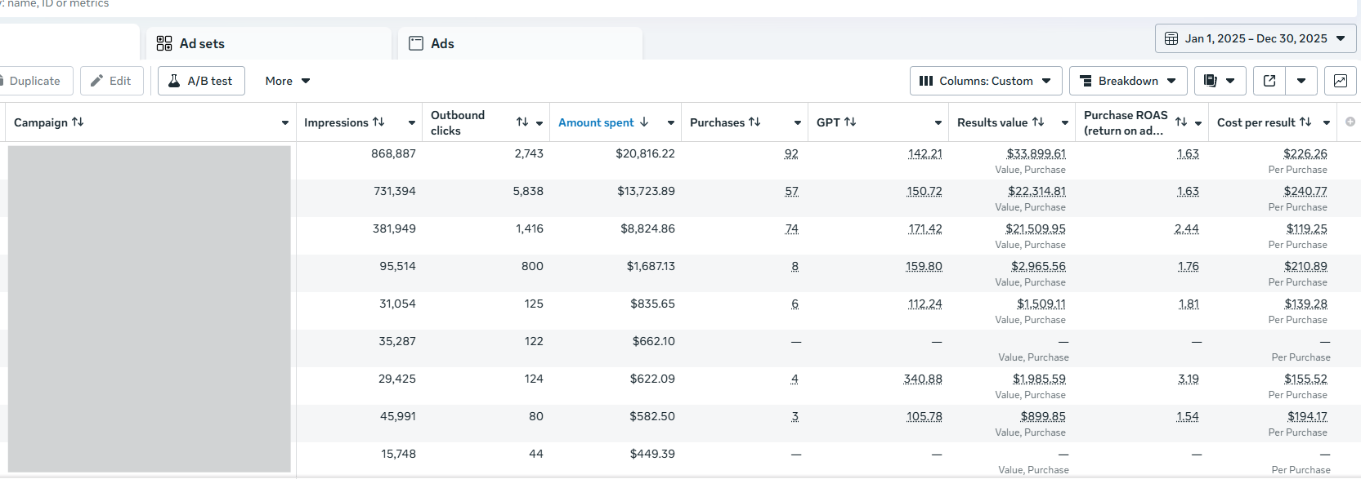Sort Cost per result with arrows icon

1305,122
